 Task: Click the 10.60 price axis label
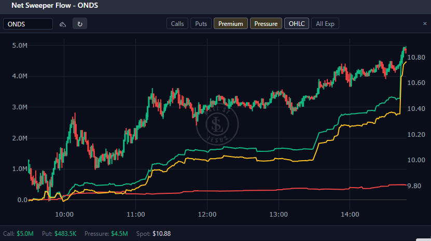tap(416, 83)
